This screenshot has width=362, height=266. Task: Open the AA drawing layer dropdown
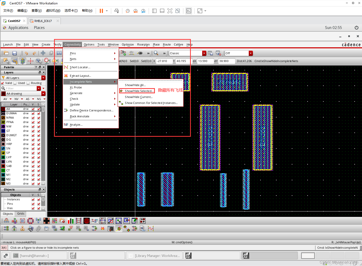[43, 94]
